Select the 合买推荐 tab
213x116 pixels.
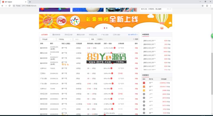click(x=44, y=35)
